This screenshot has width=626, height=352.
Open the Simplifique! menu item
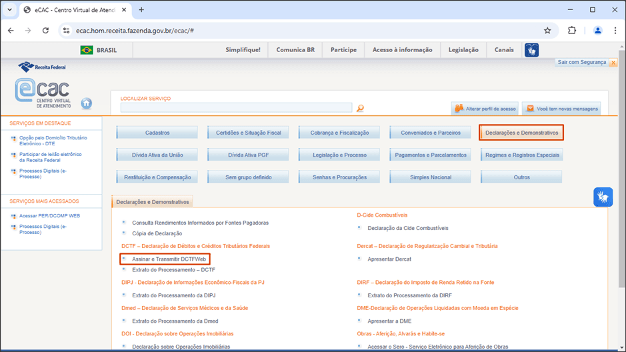[x=243, y=50]
